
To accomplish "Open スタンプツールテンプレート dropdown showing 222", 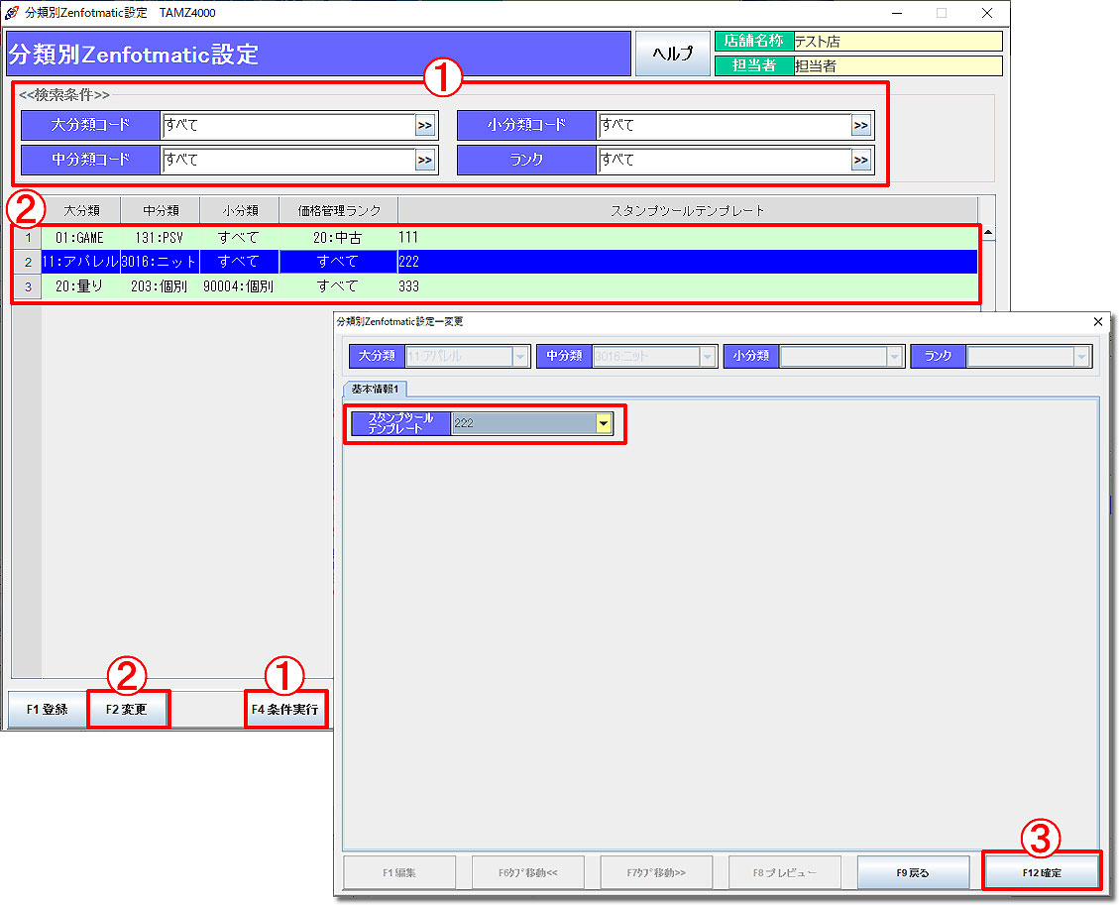I will (604, 423).
